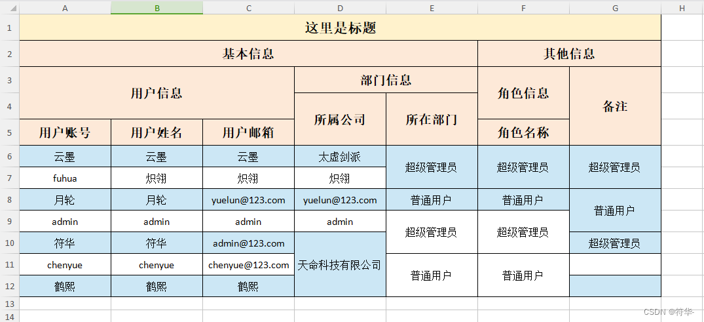The width and height of the screenshot is (704, 322).
Task: Select column E header
Action: (x=432, y=8)
